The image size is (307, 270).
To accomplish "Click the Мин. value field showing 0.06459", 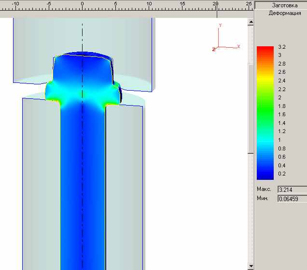I will 293,199.
